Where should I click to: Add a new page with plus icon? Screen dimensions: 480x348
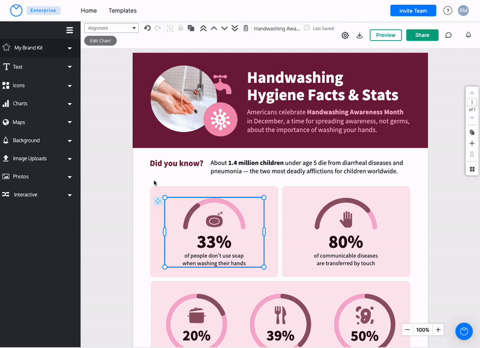(472, 143)
